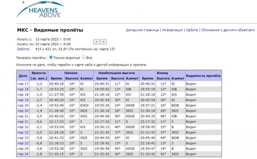Click the maximum height value 59°
This screenshot has height=159, width=257.
(x=118, y=149)
